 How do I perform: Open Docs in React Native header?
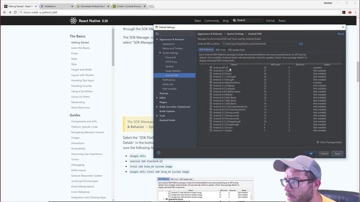(197, 21)
